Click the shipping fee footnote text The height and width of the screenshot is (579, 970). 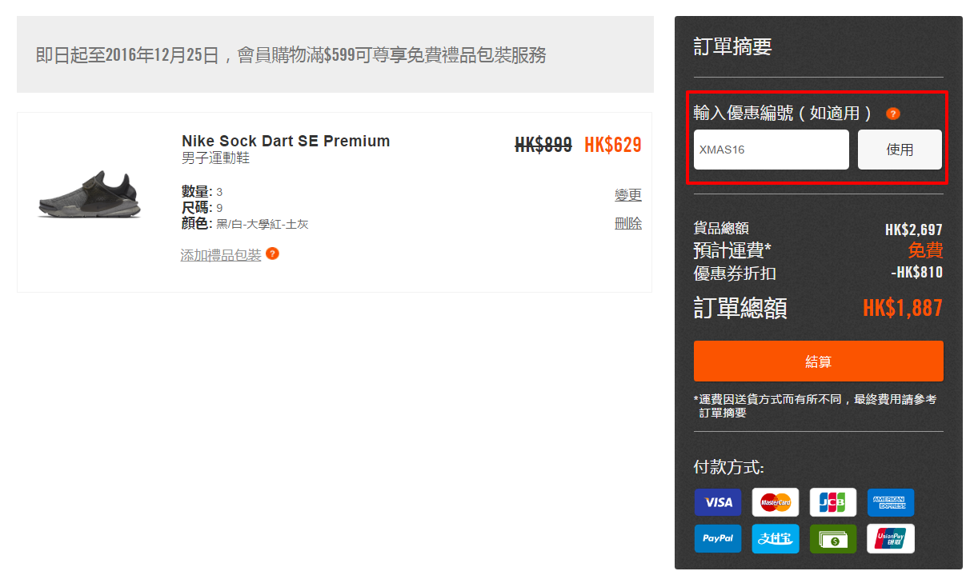816,405
